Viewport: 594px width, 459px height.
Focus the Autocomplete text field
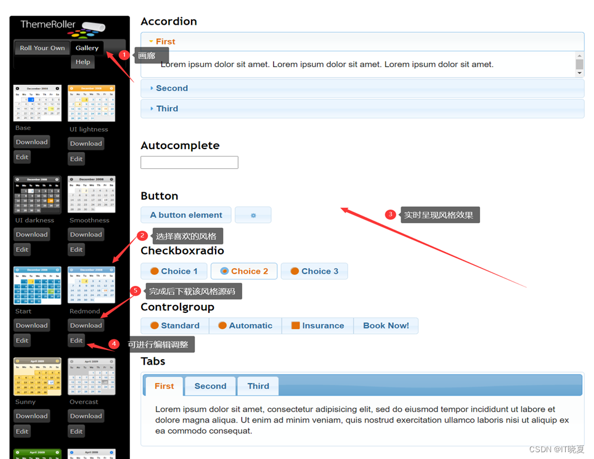point(189,163)
